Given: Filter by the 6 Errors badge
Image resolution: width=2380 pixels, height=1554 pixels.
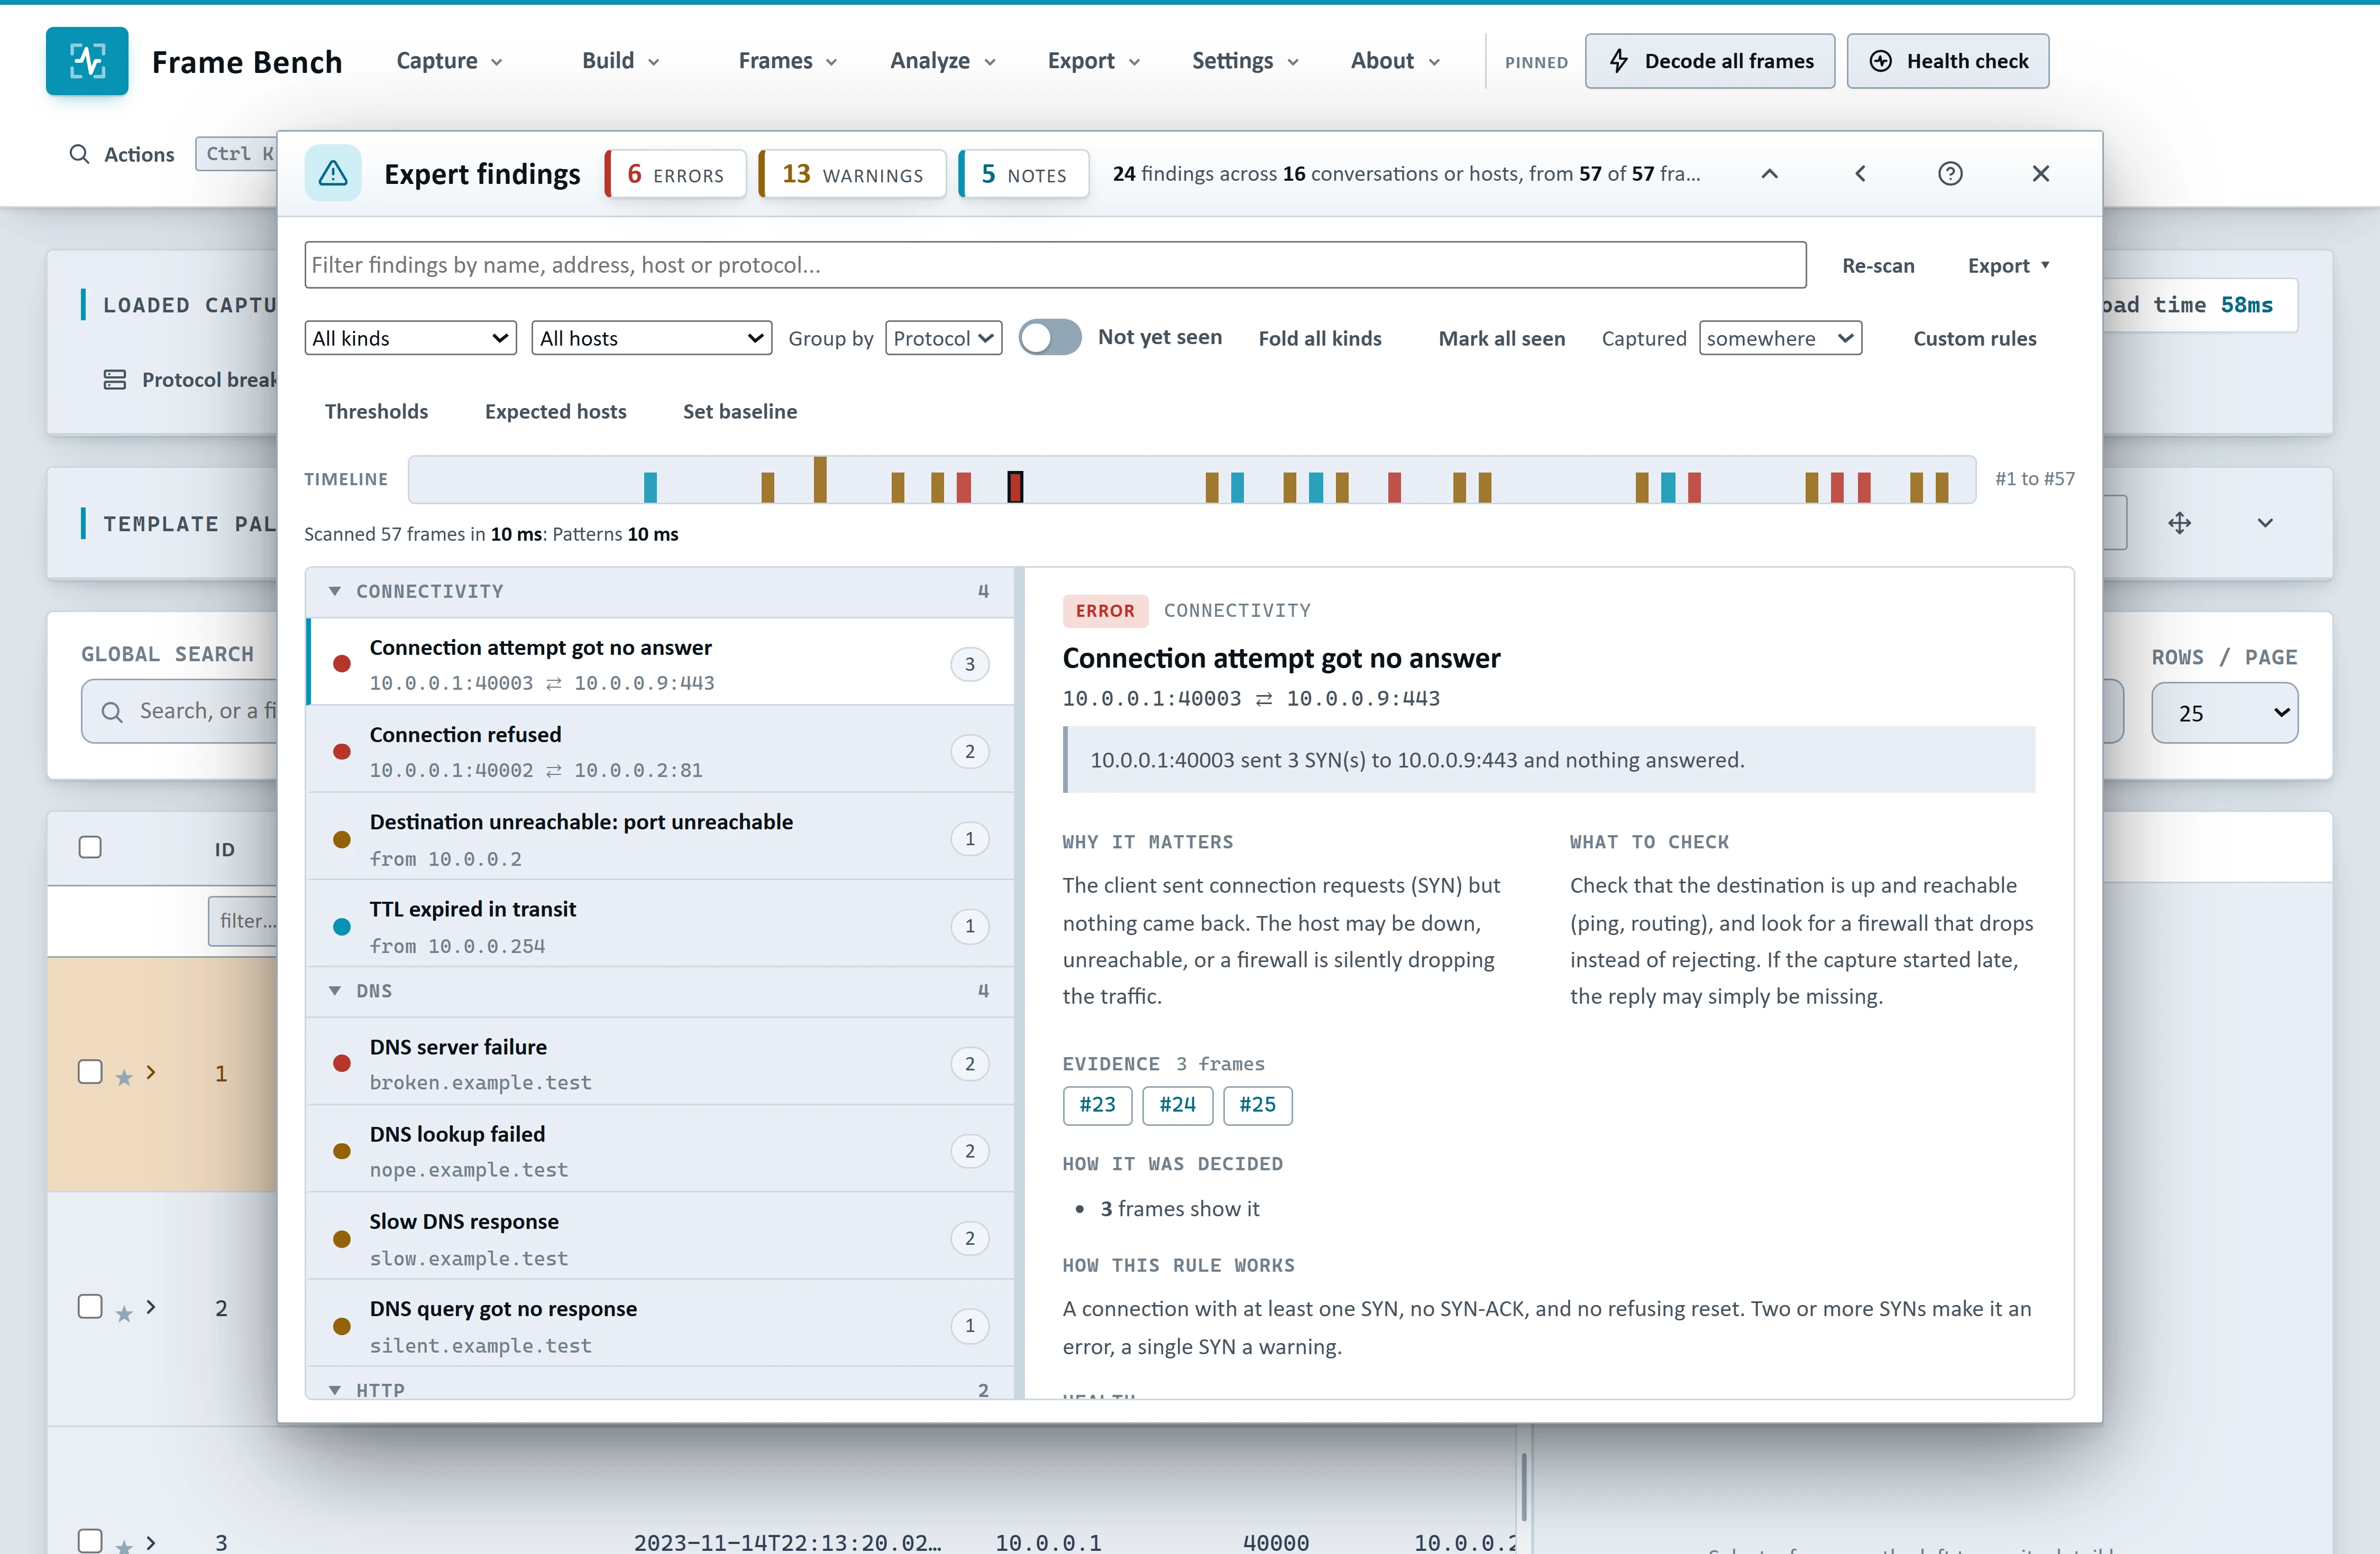Looking at the screenshot, I should click(676, 174).
